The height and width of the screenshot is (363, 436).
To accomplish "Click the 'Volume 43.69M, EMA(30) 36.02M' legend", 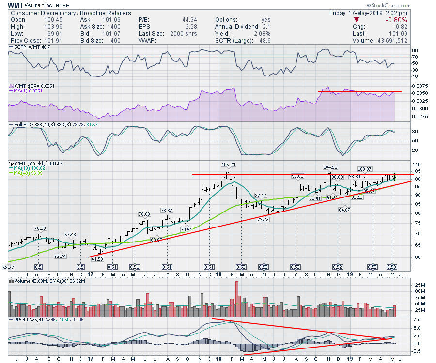I will 47,281.
